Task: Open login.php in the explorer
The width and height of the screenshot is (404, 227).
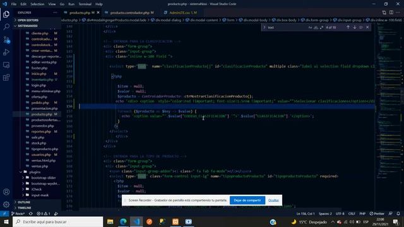Action: [x=39, y=85]
